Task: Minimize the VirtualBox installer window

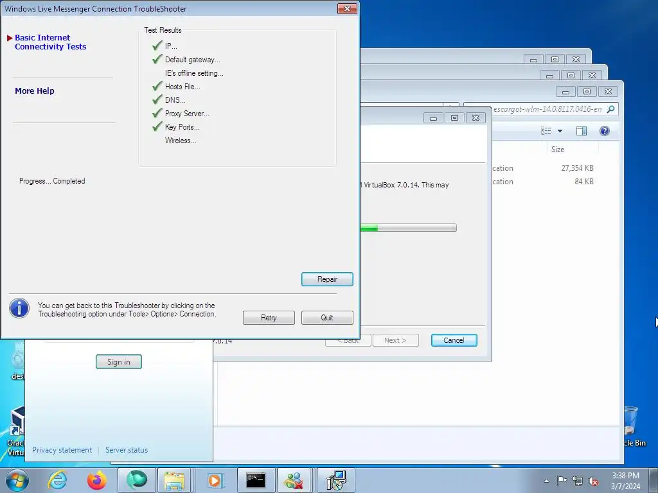Action: 433,118
